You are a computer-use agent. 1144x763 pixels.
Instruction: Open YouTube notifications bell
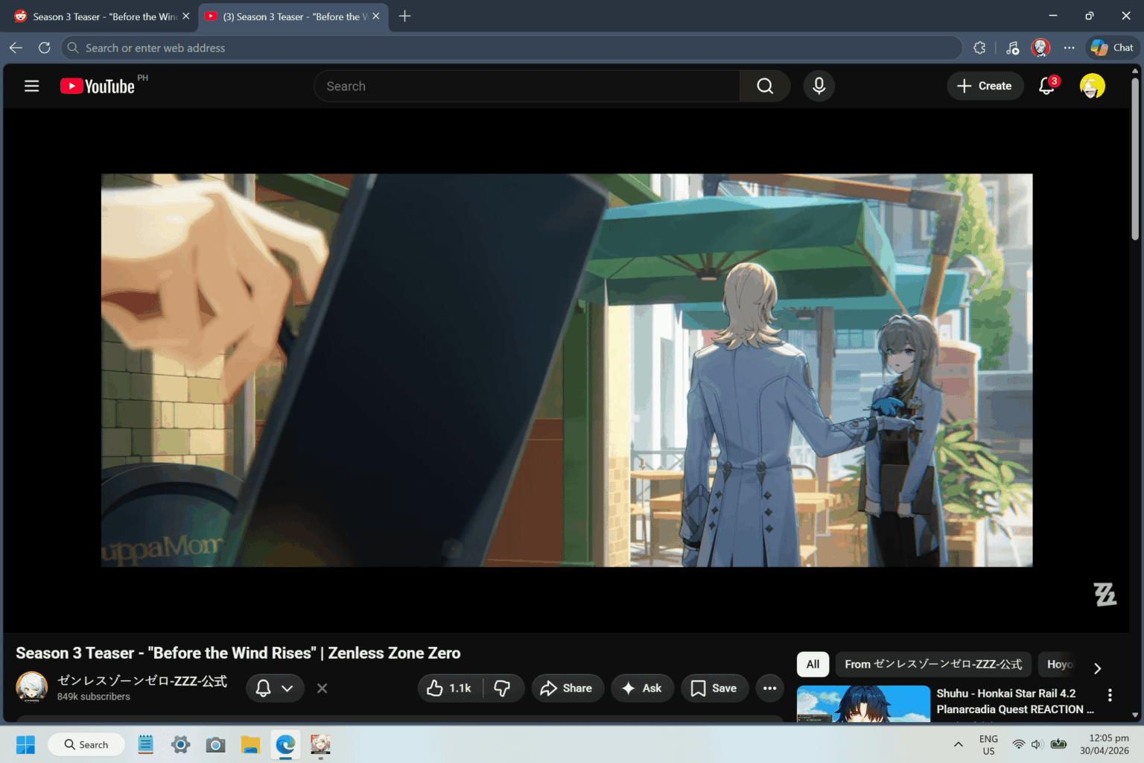1047,86
